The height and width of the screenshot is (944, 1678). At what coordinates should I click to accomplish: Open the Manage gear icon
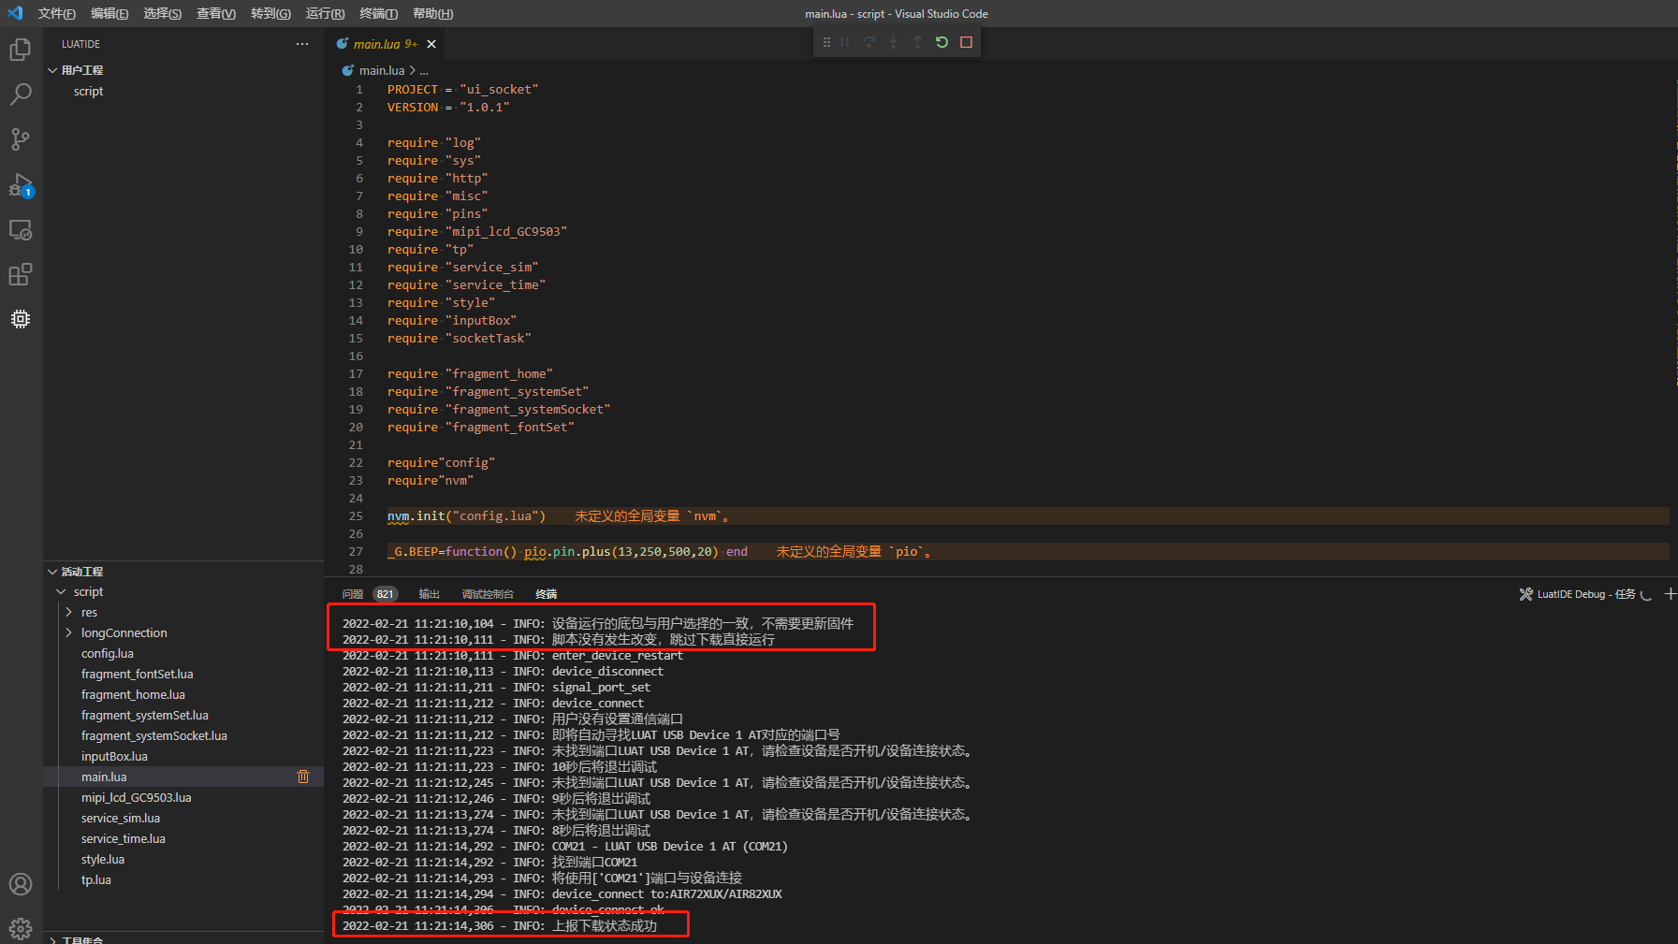tap(21, 928)
